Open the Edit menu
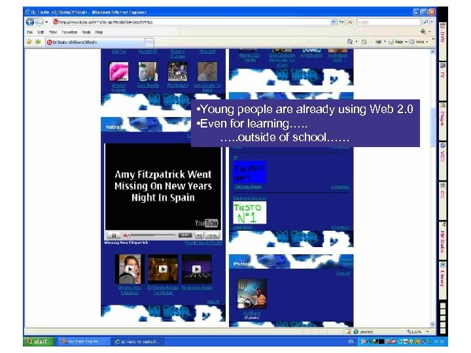471x353 pixels. pyautogui.click(x=41, y=32)
